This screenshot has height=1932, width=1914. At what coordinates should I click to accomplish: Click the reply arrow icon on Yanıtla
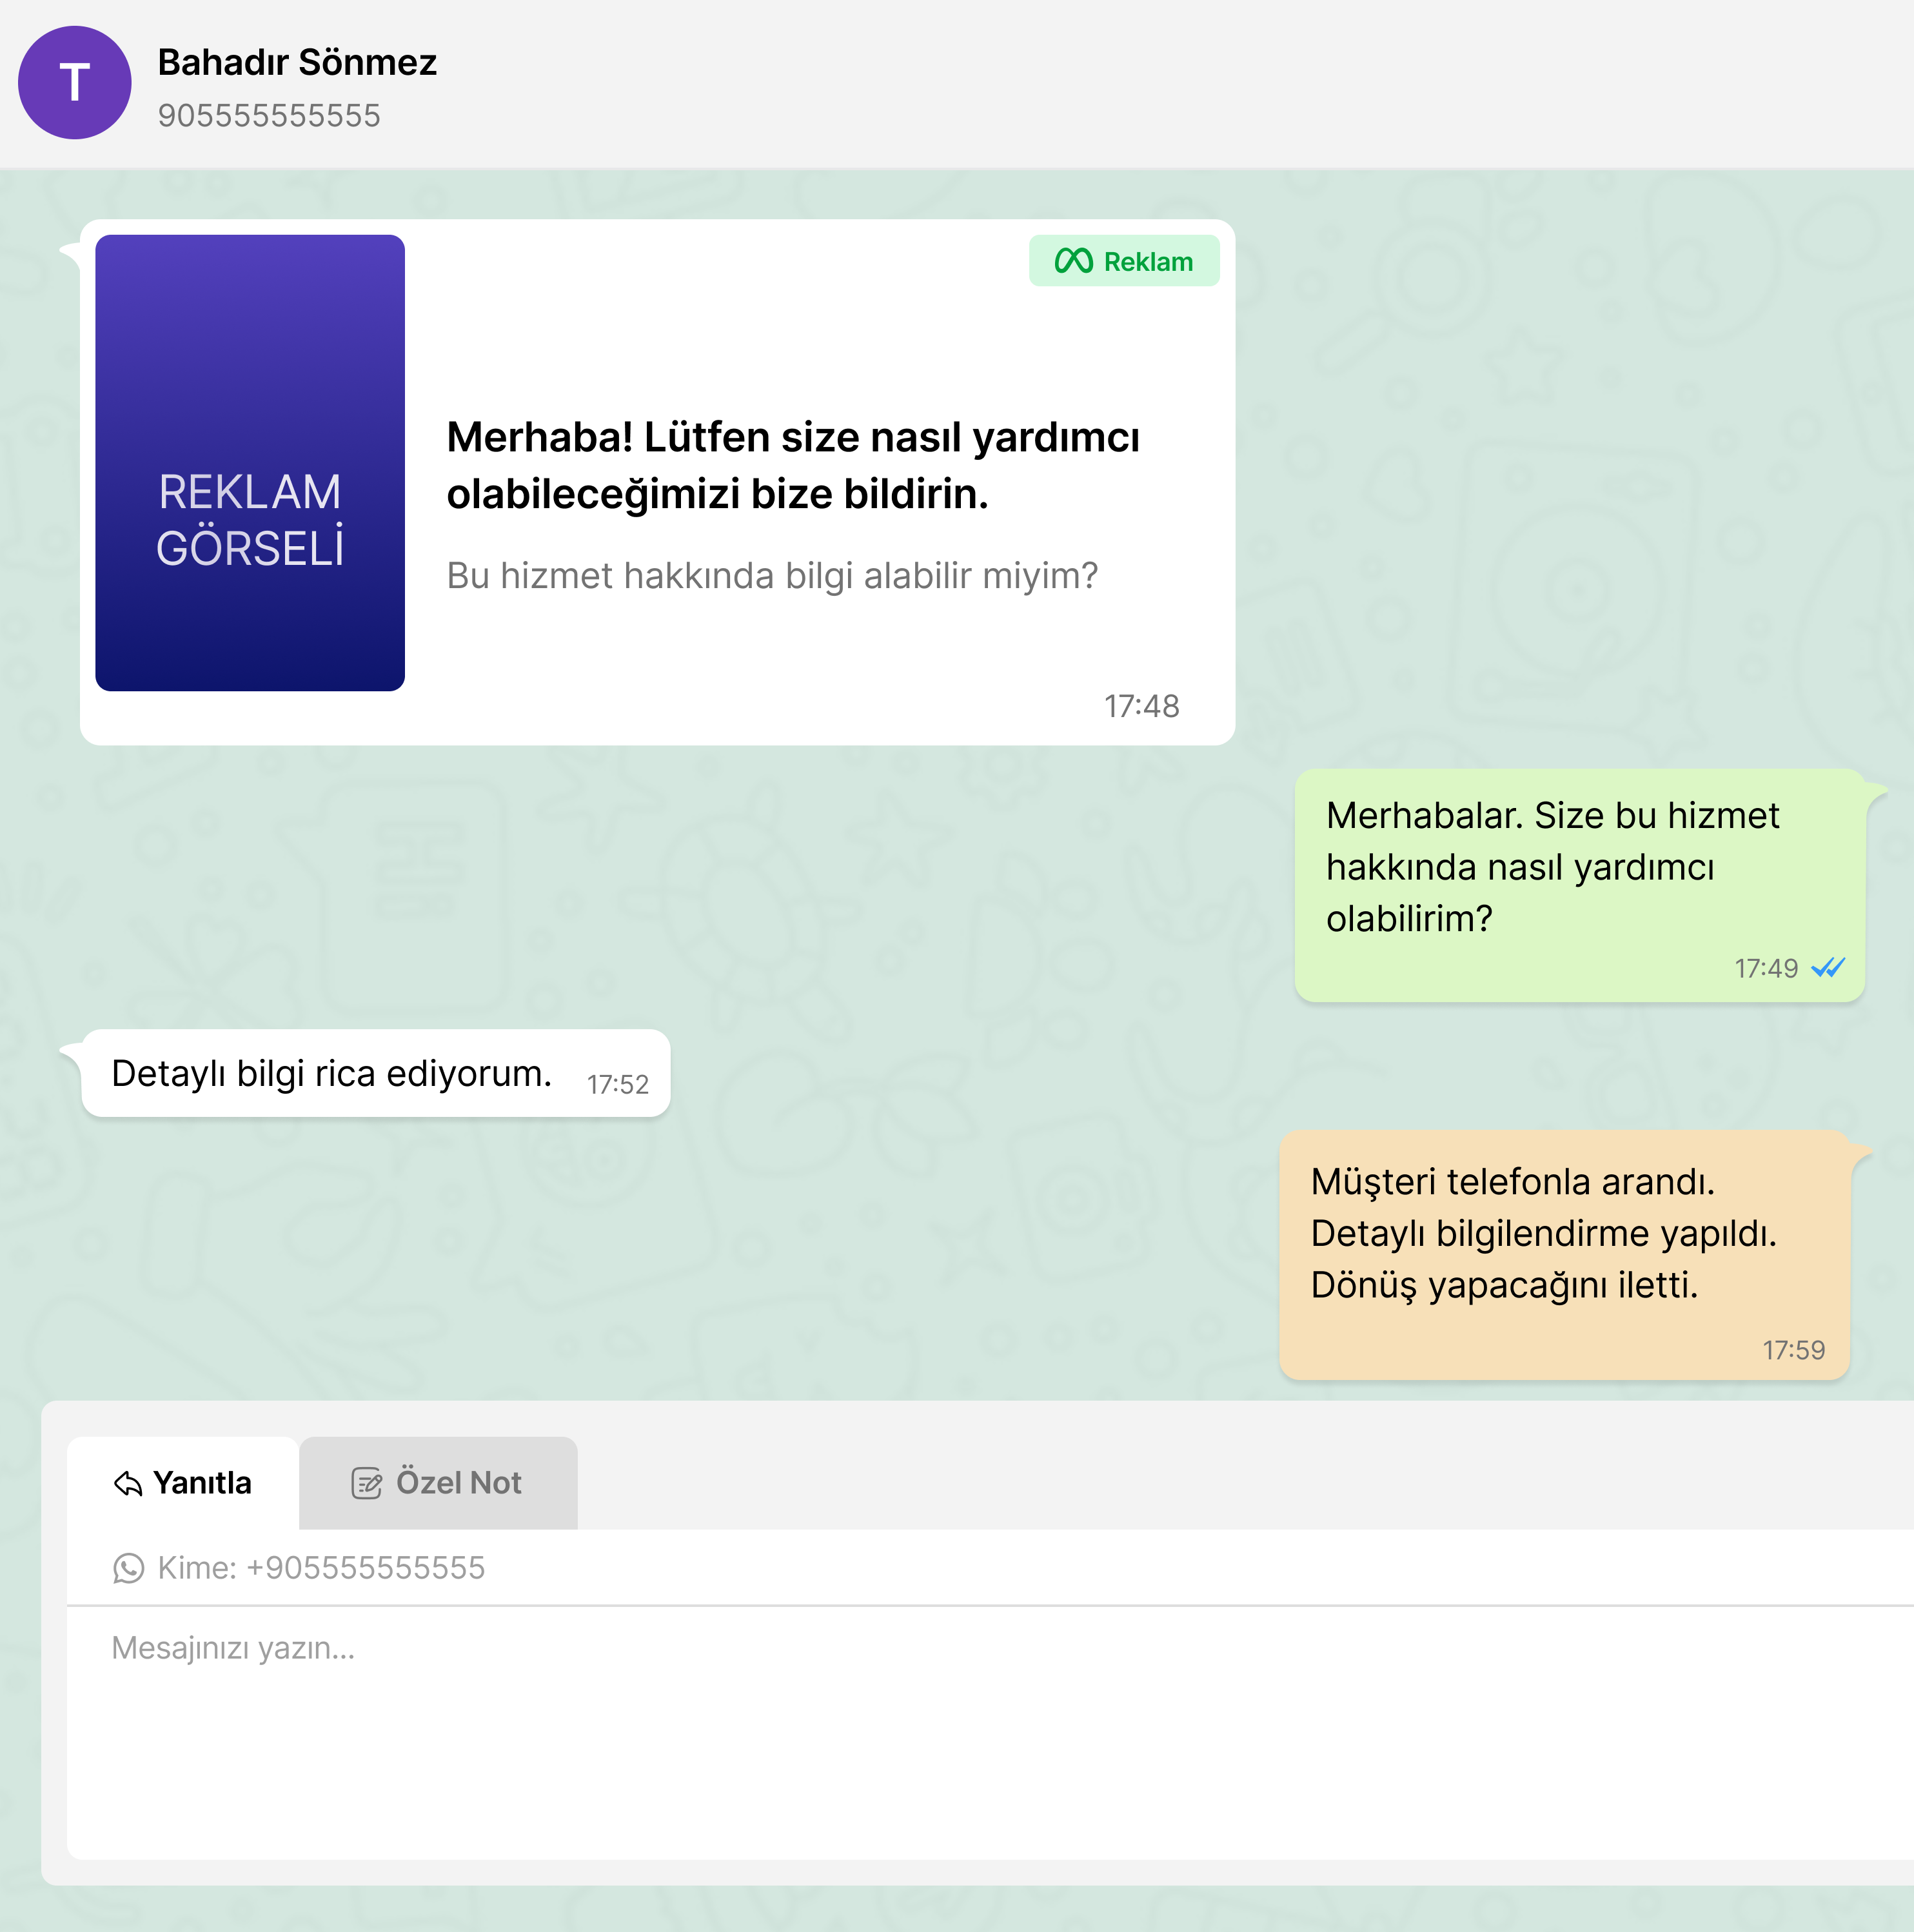128,1483
